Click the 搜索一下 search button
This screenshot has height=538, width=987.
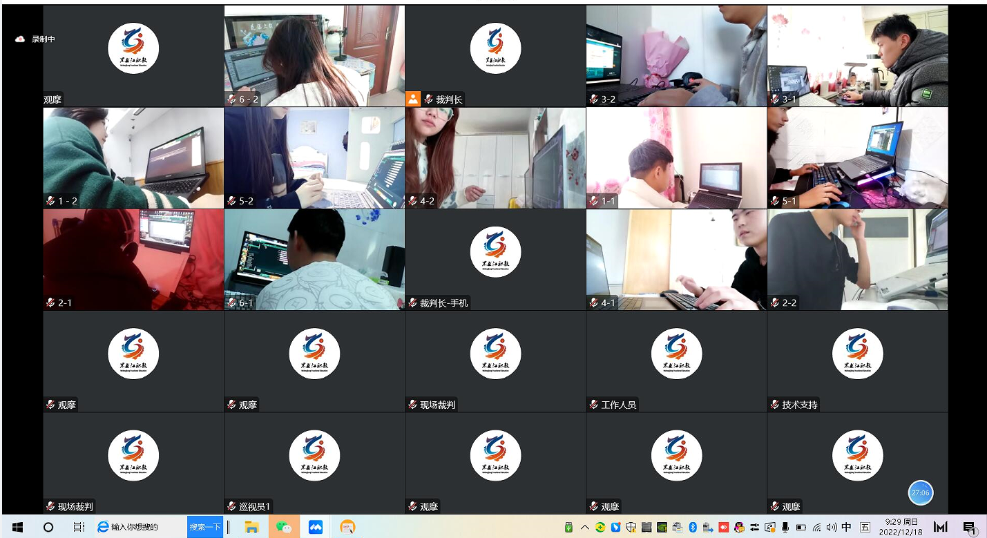[x=205, y=527]
